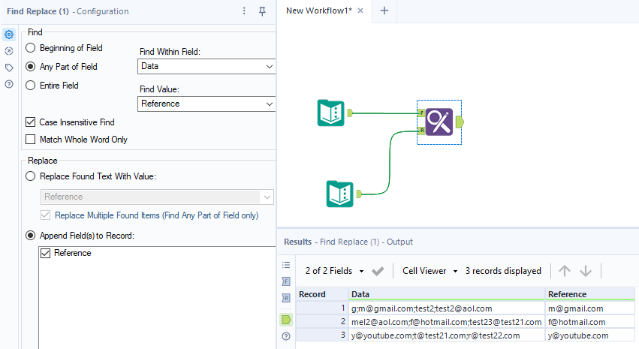Open the configuration gear tab icon
Image resolution: width=639 pixels, height=349 pixels.
click(9, 35)
